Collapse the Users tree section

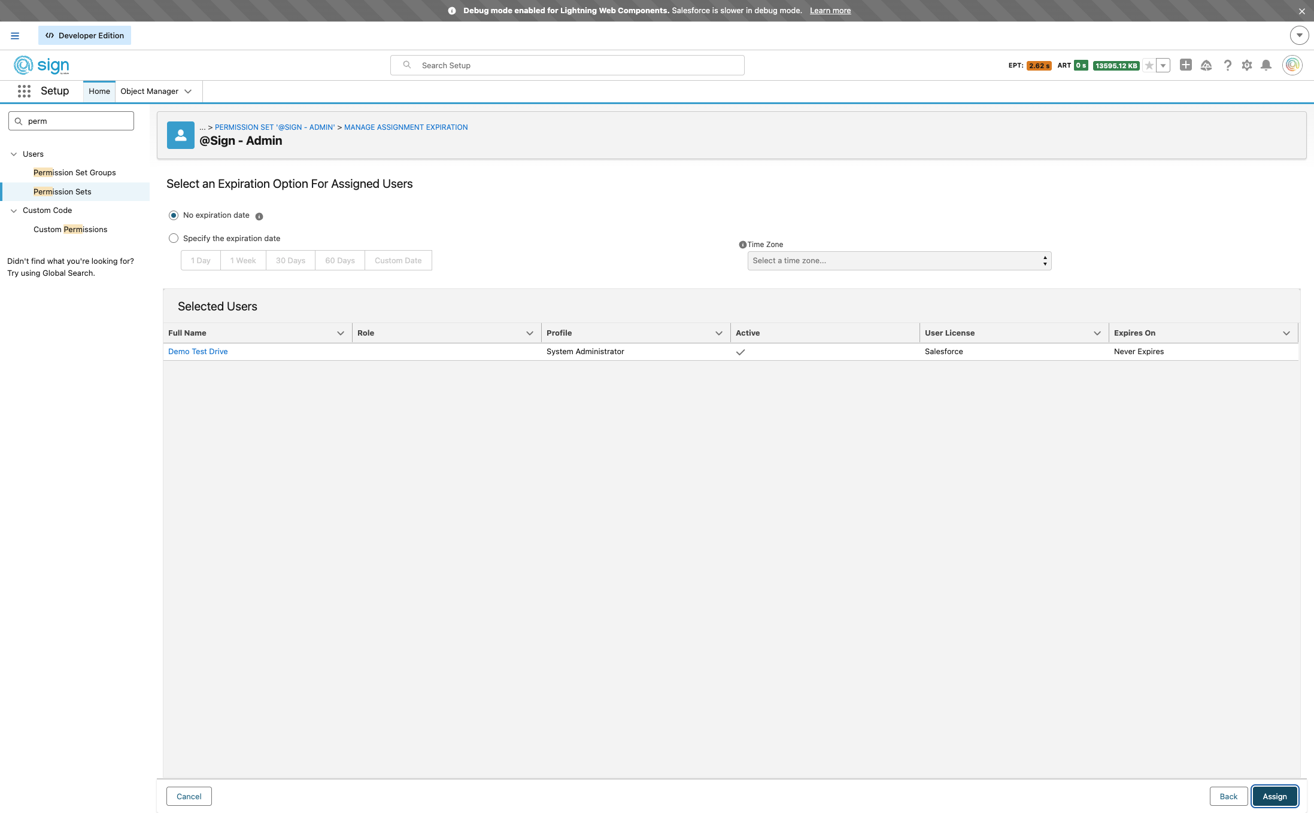pos(14,154)
